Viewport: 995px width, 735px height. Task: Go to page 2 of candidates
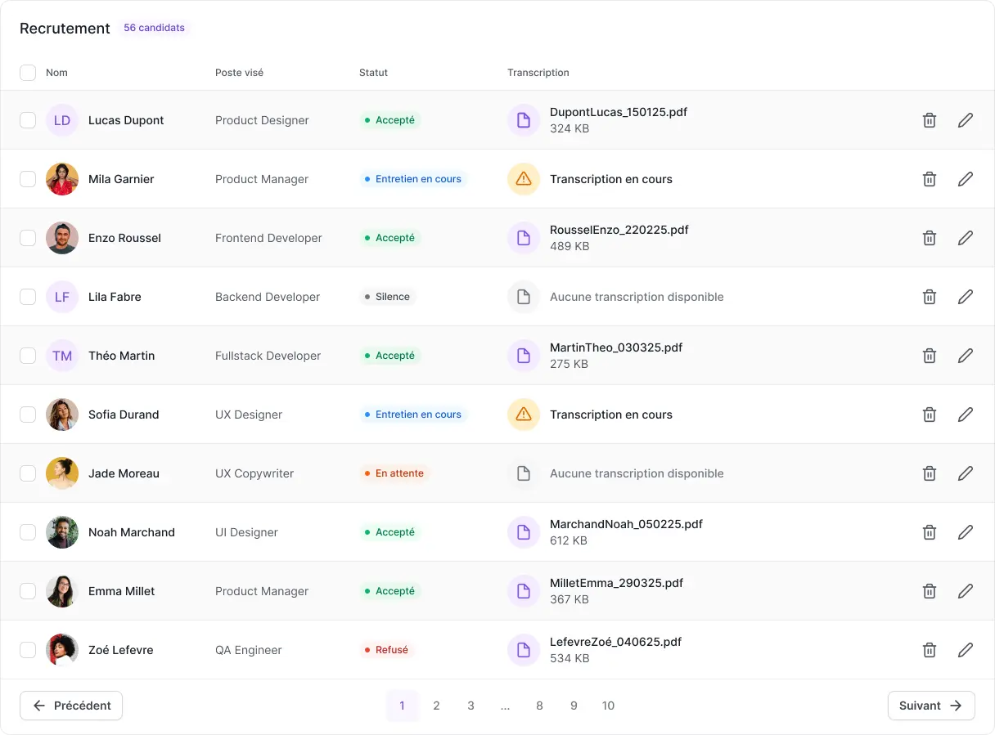(x=437, y=706)
